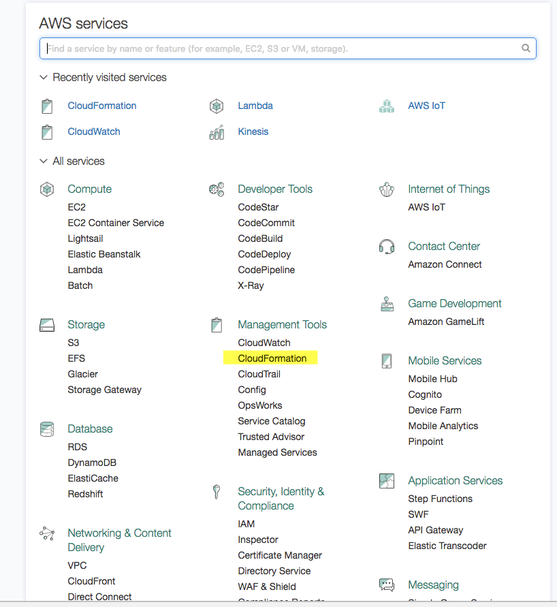Open CloudFormation from recently visited services
557x607 pixels.
102,106
